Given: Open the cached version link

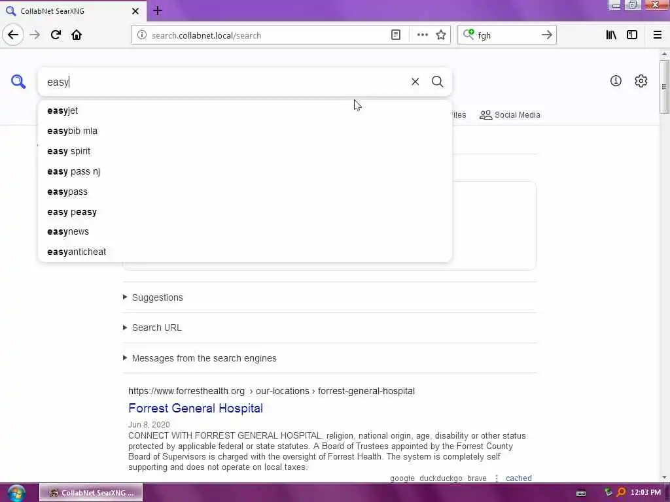Looking at the screenshot, I should pyautogui.click(x=519, y=478).
